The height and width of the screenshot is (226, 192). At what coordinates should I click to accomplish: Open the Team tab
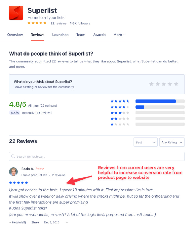click(x=81, y=35)
